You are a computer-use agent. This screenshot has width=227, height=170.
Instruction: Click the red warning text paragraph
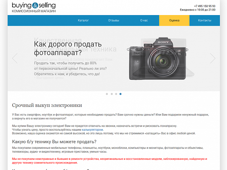109,161
